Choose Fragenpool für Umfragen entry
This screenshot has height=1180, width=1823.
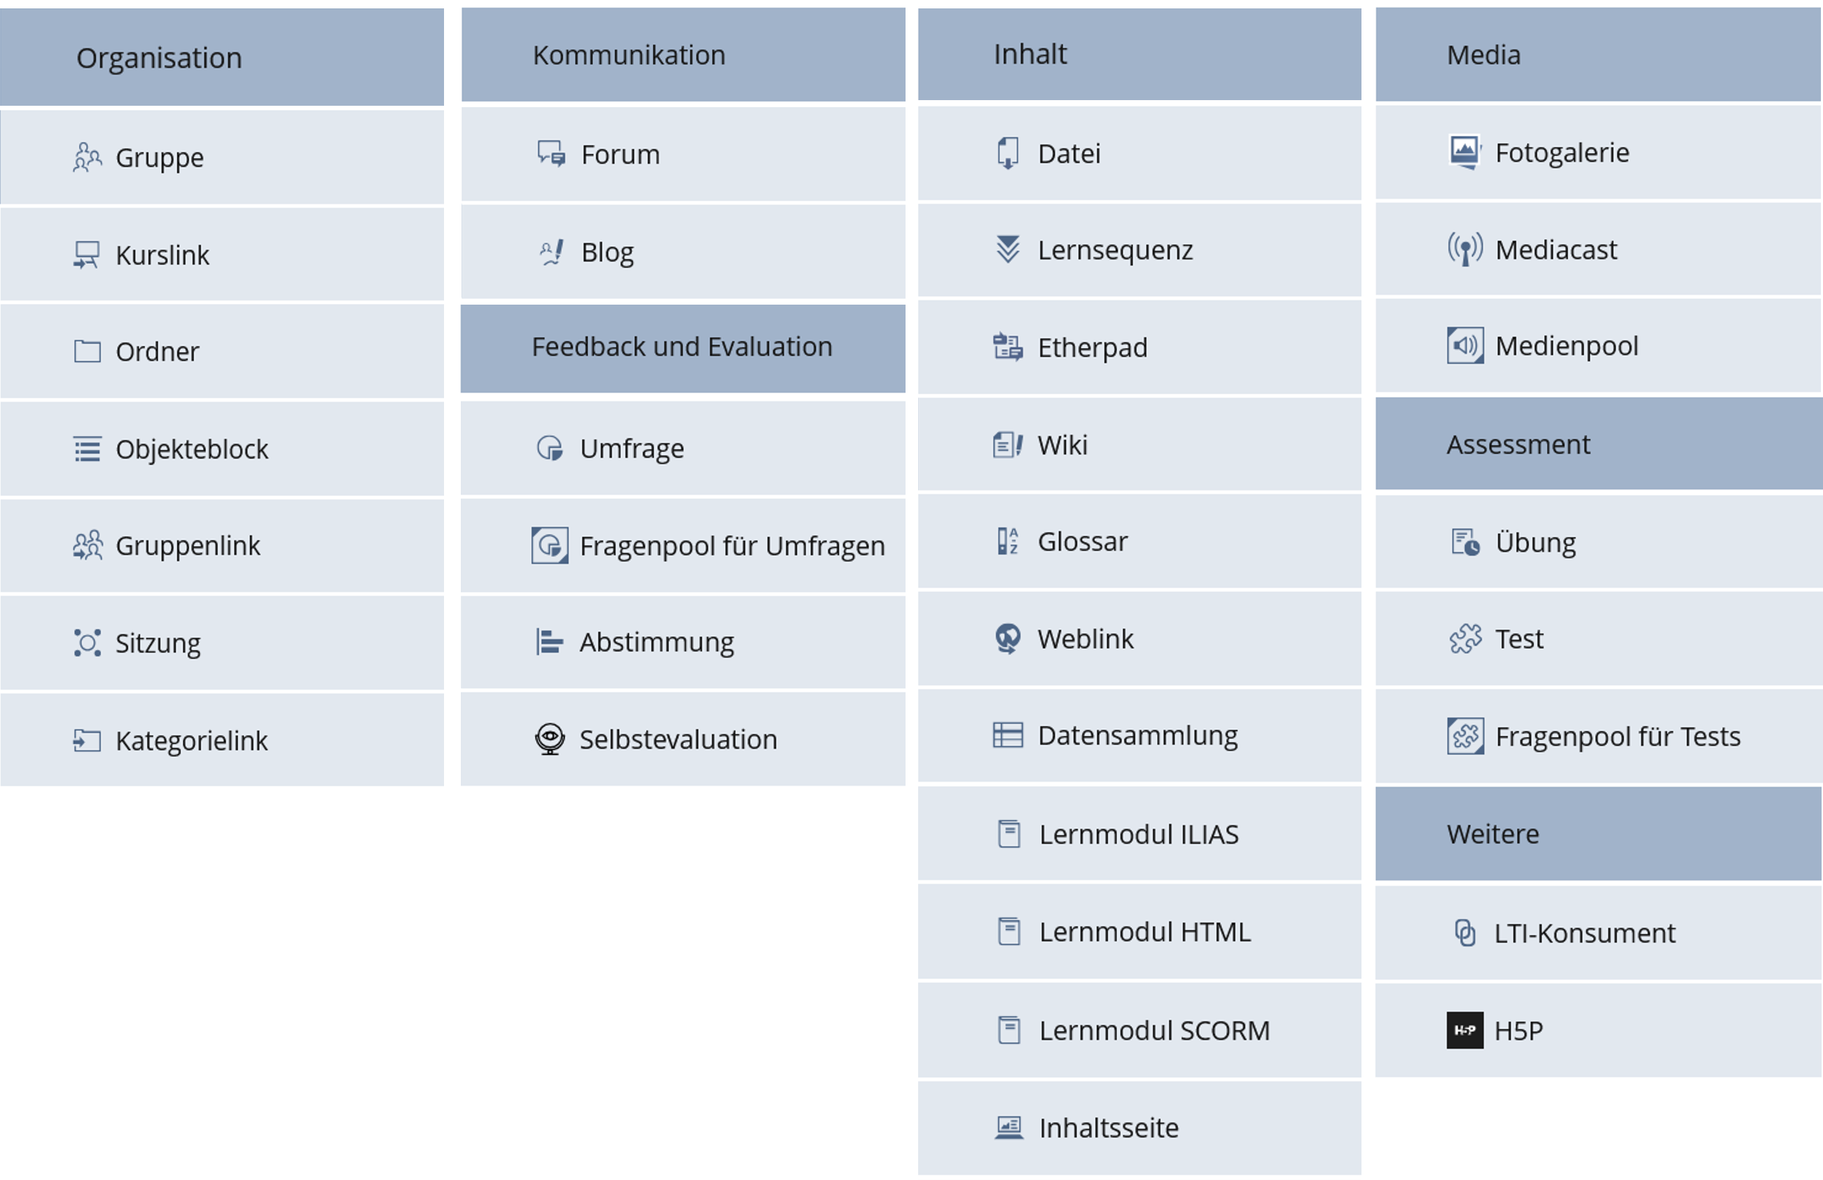[731, 546]
